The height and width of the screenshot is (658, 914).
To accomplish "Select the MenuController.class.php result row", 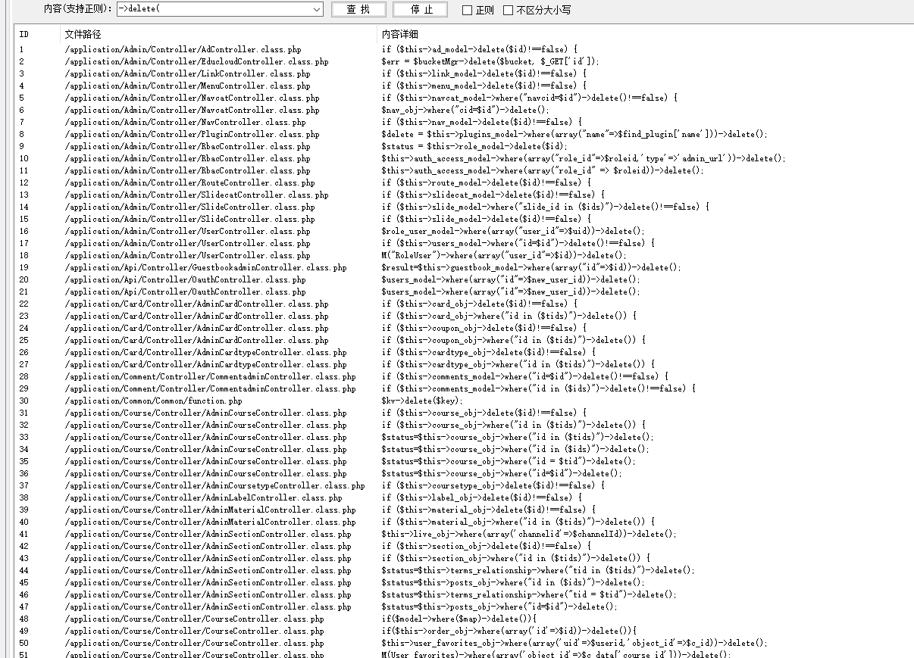I will (x=462, y=86).
